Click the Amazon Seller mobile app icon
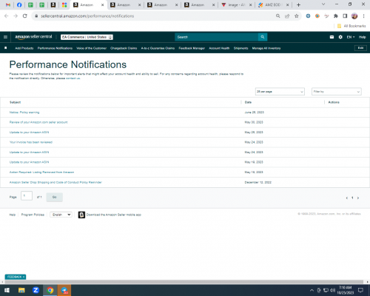The width and height of the screenshot is (370, 296). [x=81, y=215]
